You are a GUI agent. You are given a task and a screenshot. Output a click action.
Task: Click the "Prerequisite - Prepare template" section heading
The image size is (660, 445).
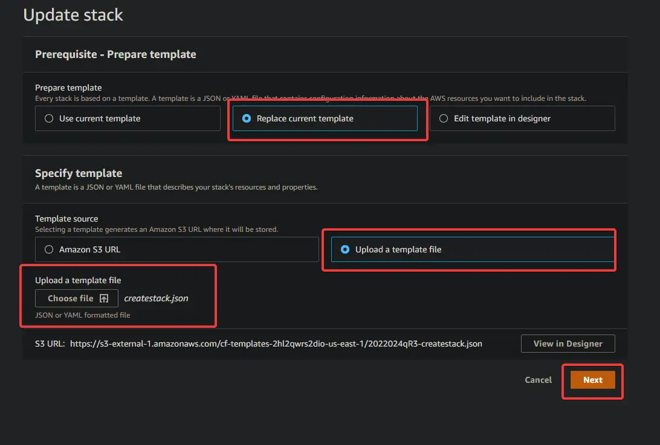click(115, 54)
